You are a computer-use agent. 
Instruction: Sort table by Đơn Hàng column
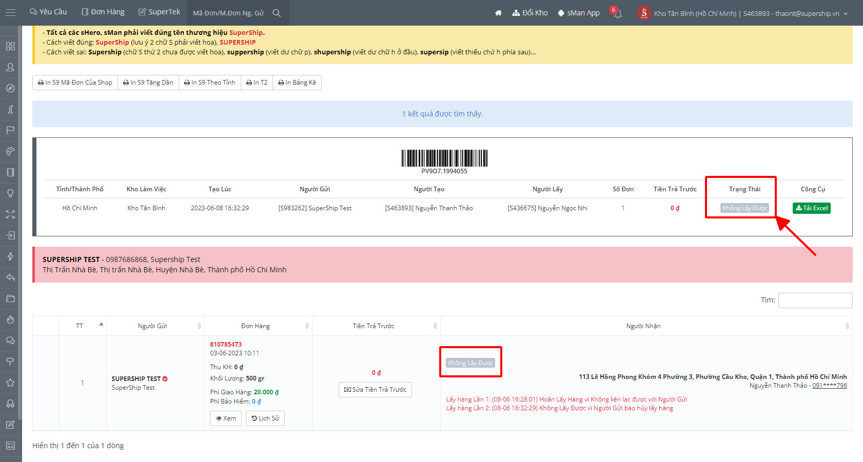259,326
